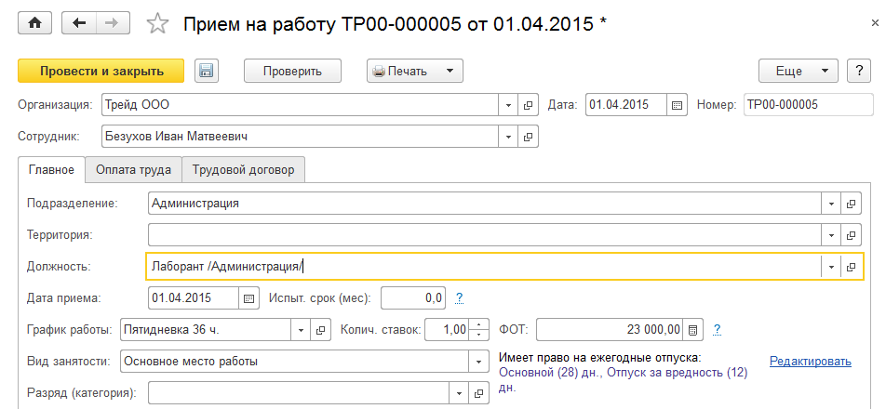This screenshot has height=409, width=886.
Task: Expand the Сотрудник dropdown list
Action: click(x=508, y=137)
